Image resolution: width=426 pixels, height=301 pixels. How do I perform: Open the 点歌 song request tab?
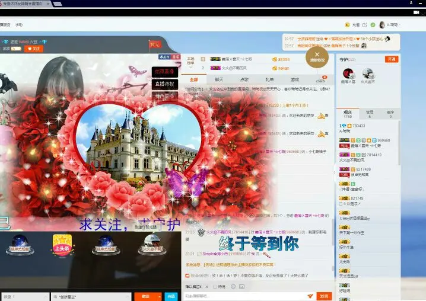click(244, 79)
